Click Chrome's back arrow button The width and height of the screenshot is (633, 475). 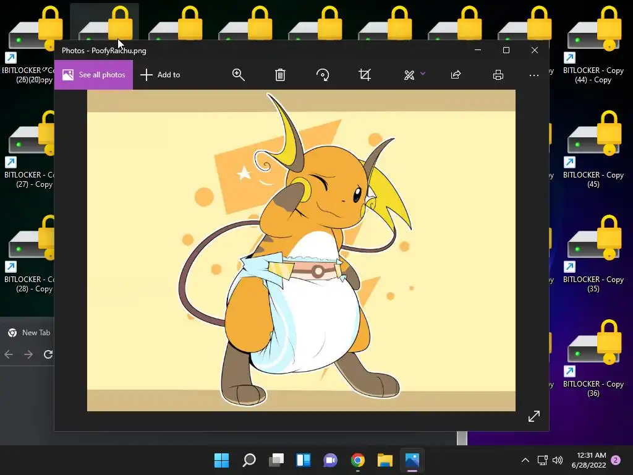tap(9, 354)
